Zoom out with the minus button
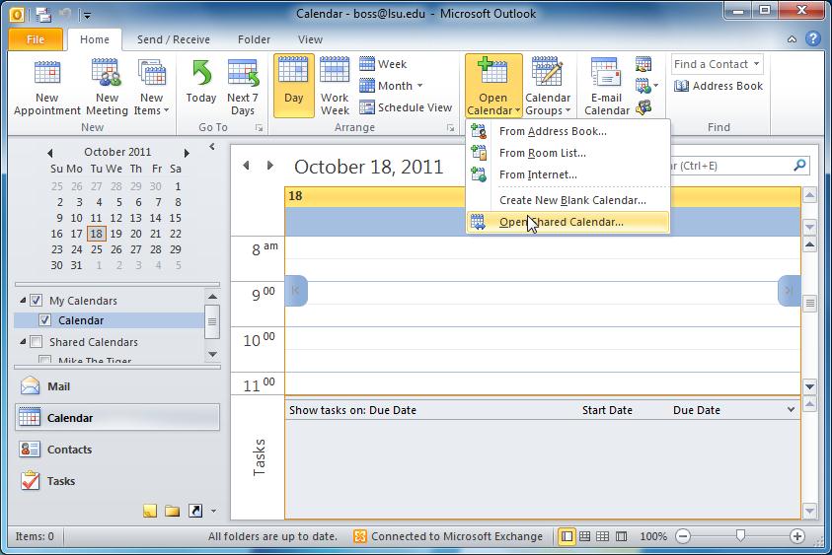Screen dimensions: 832x555 tap(683, 536)
